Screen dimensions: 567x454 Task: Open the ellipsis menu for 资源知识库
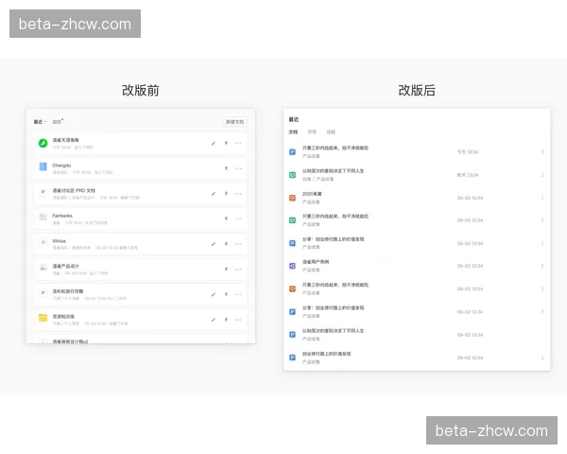238,320
